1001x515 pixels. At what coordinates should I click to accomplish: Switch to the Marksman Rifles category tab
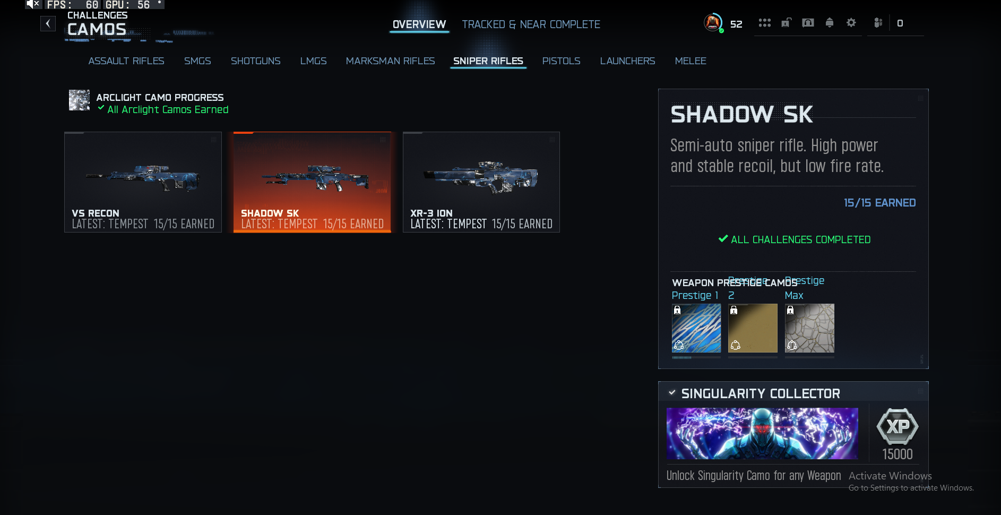coord(390,61)
